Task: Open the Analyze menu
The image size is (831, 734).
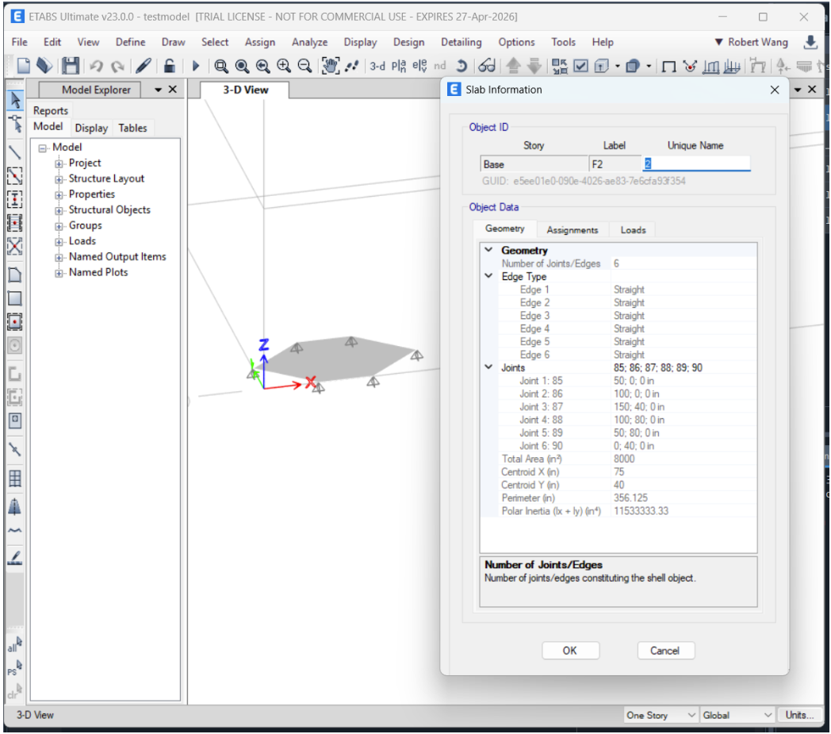Action: point(309,42)
